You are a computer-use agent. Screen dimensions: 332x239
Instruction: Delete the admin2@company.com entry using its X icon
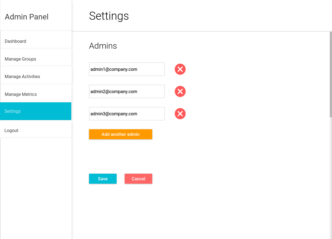180,91
